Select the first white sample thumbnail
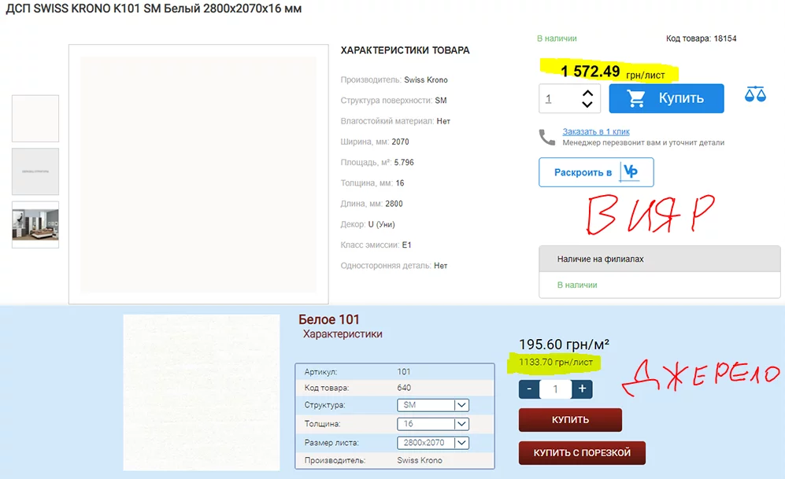Image resolution: width=785 pixels, height=479 pixels. pos(35,119)
